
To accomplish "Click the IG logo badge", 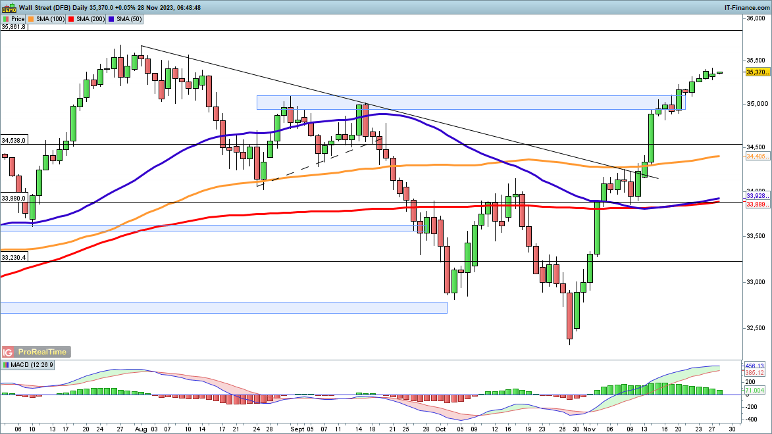I will [9, 352].
